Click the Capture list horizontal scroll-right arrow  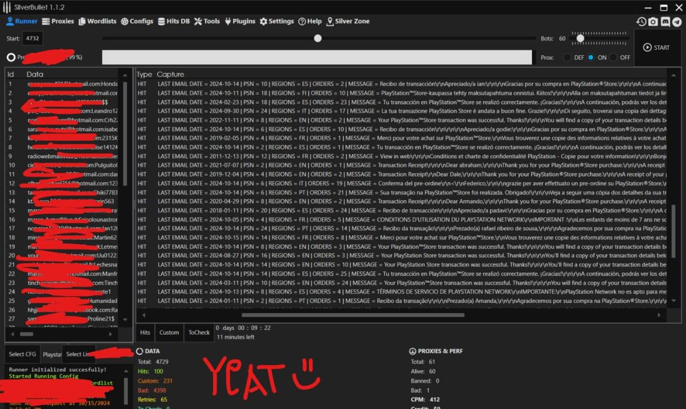click(659, 315)
